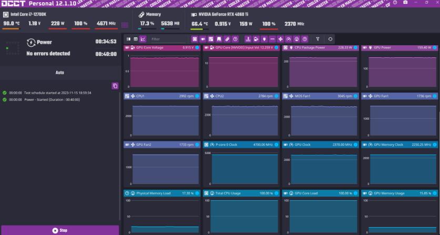Copy the test log with the copy icon
The height and width of the screenshot is (235, 440).
point(115,86)
